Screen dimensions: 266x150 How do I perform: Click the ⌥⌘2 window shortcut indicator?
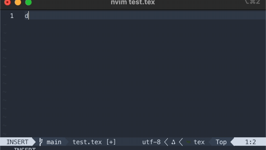coord(252,2)
